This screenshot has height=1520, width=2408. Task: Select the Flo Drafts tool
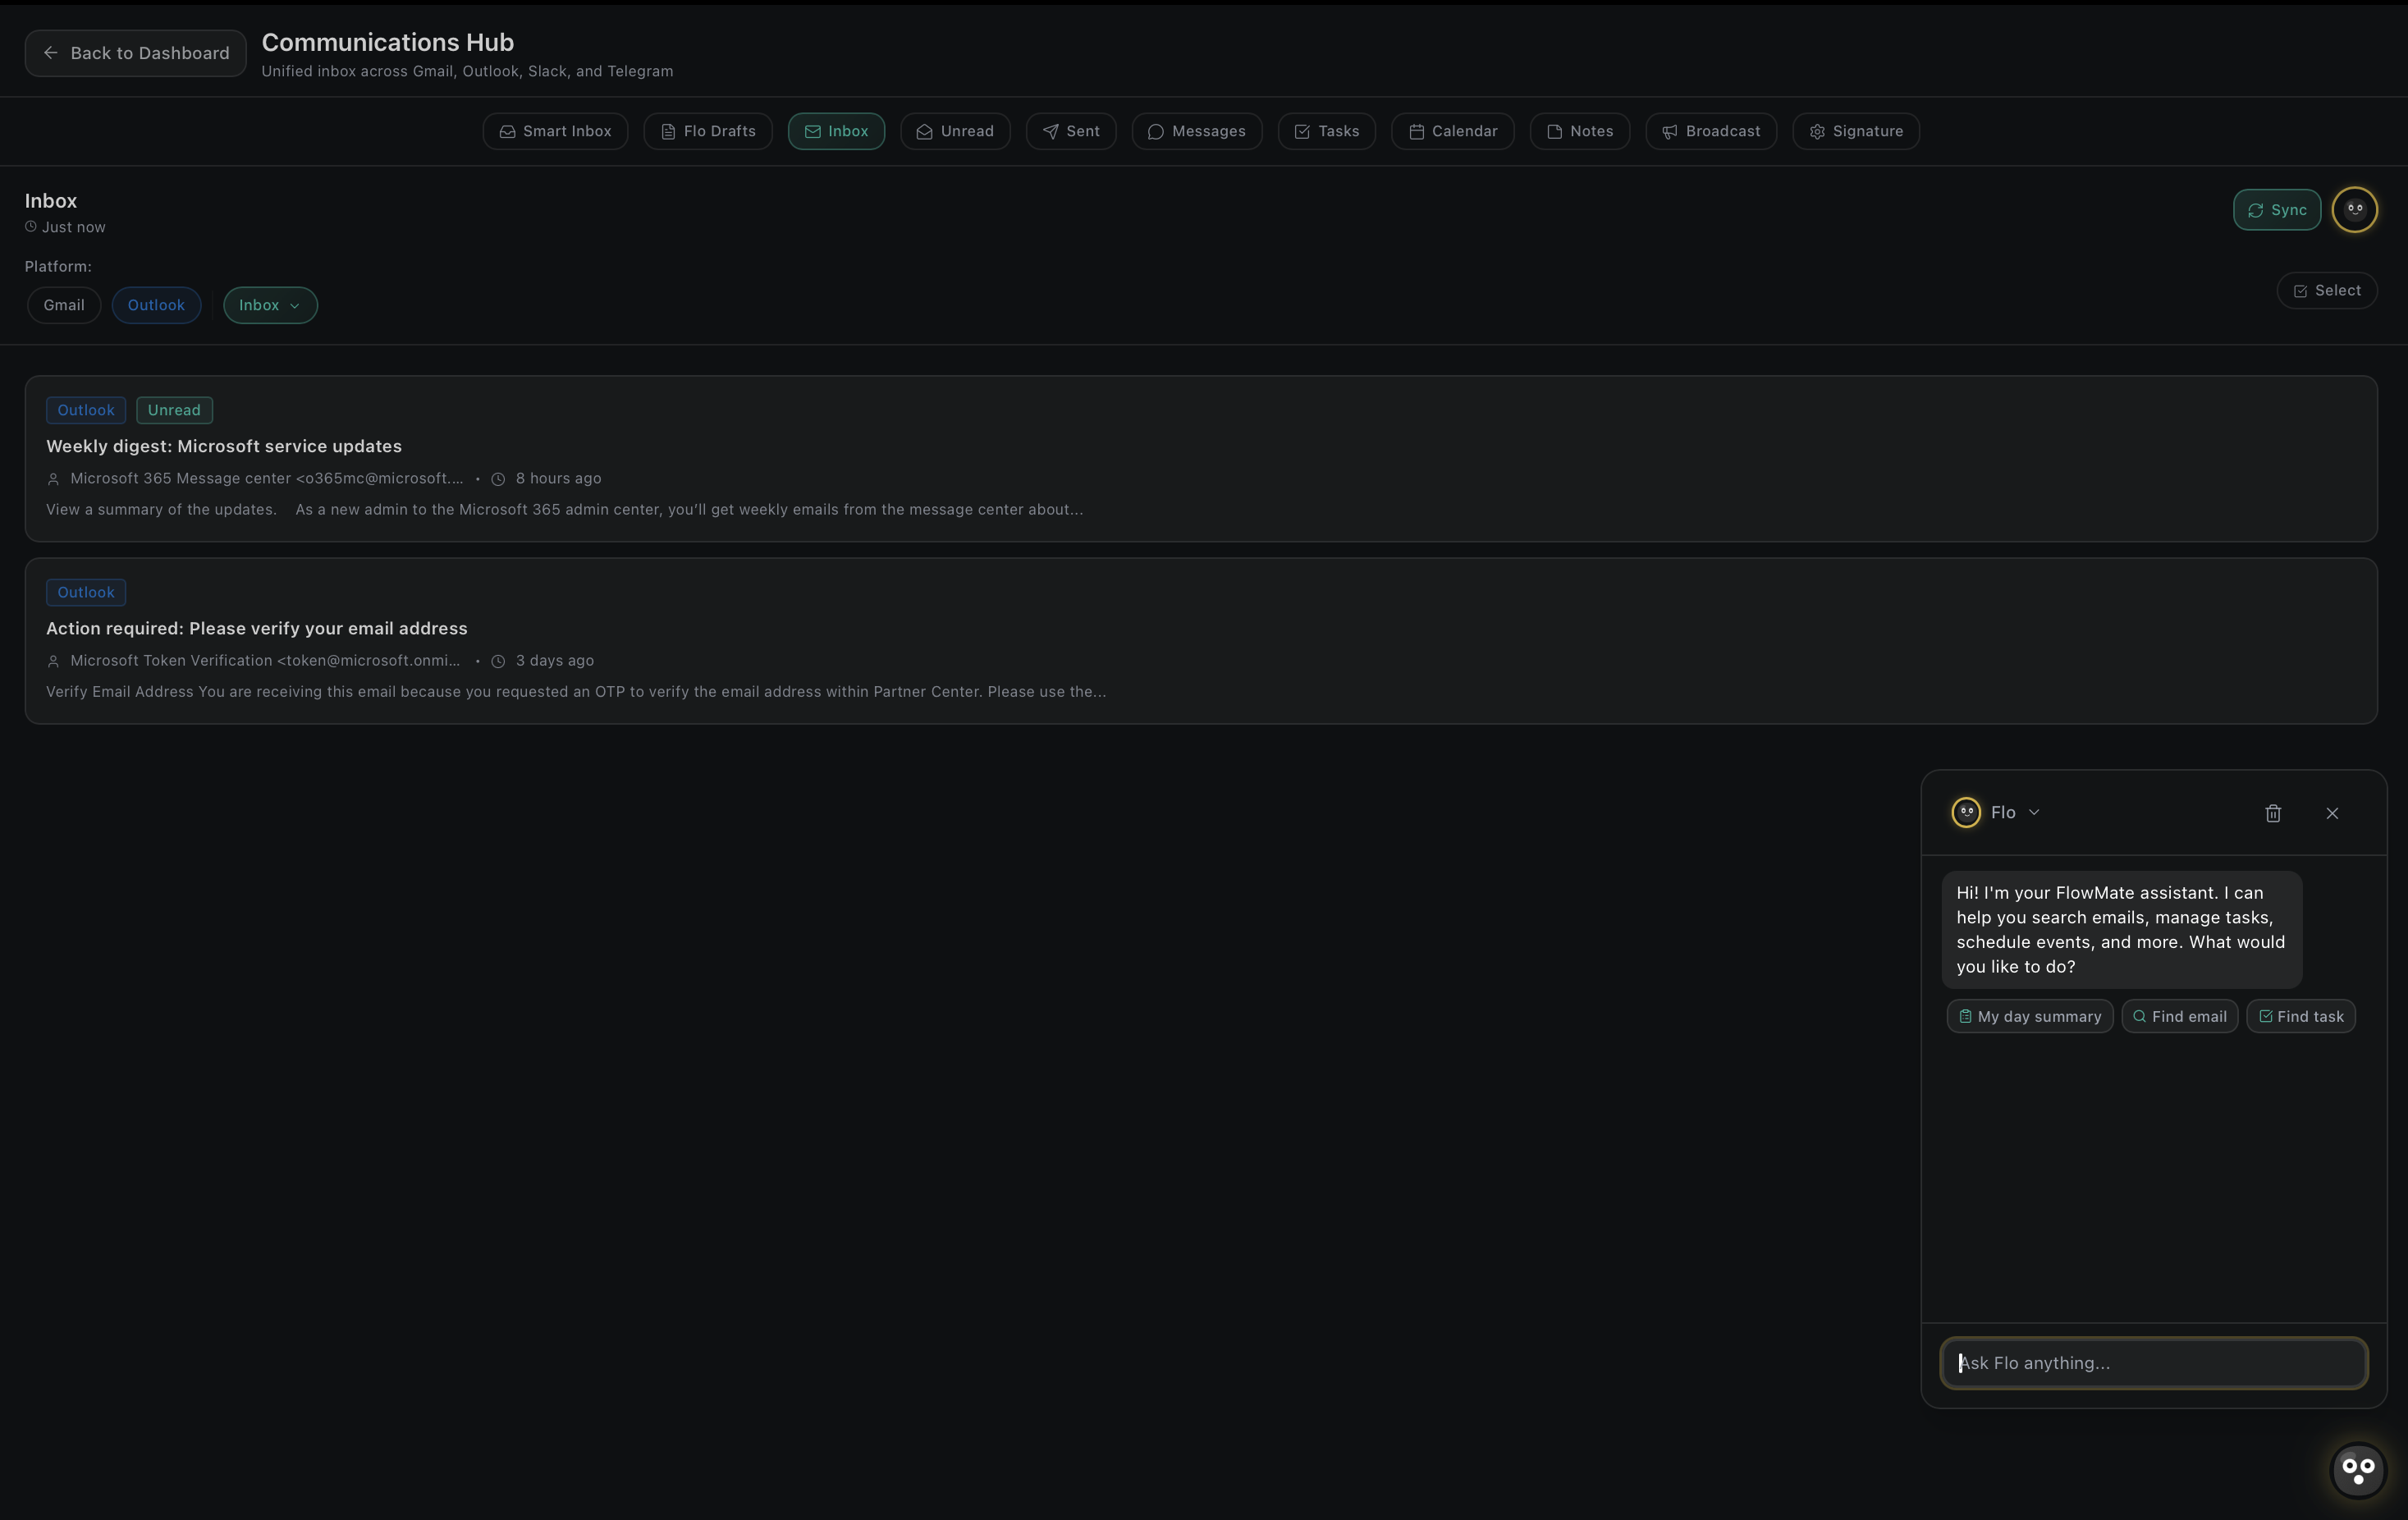[x=707, y=131]
